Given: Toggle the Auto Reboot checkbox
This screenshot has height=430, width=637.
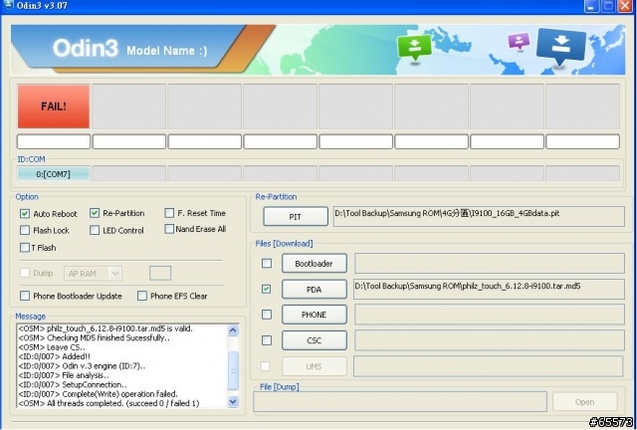Looking at the screenshot, I should coord(25,213).
